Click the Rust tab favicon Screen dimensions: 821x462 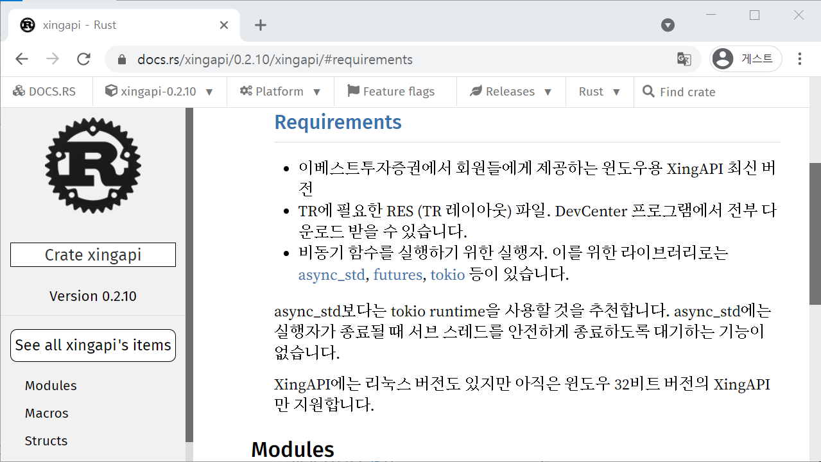click(x=28, y=25)
